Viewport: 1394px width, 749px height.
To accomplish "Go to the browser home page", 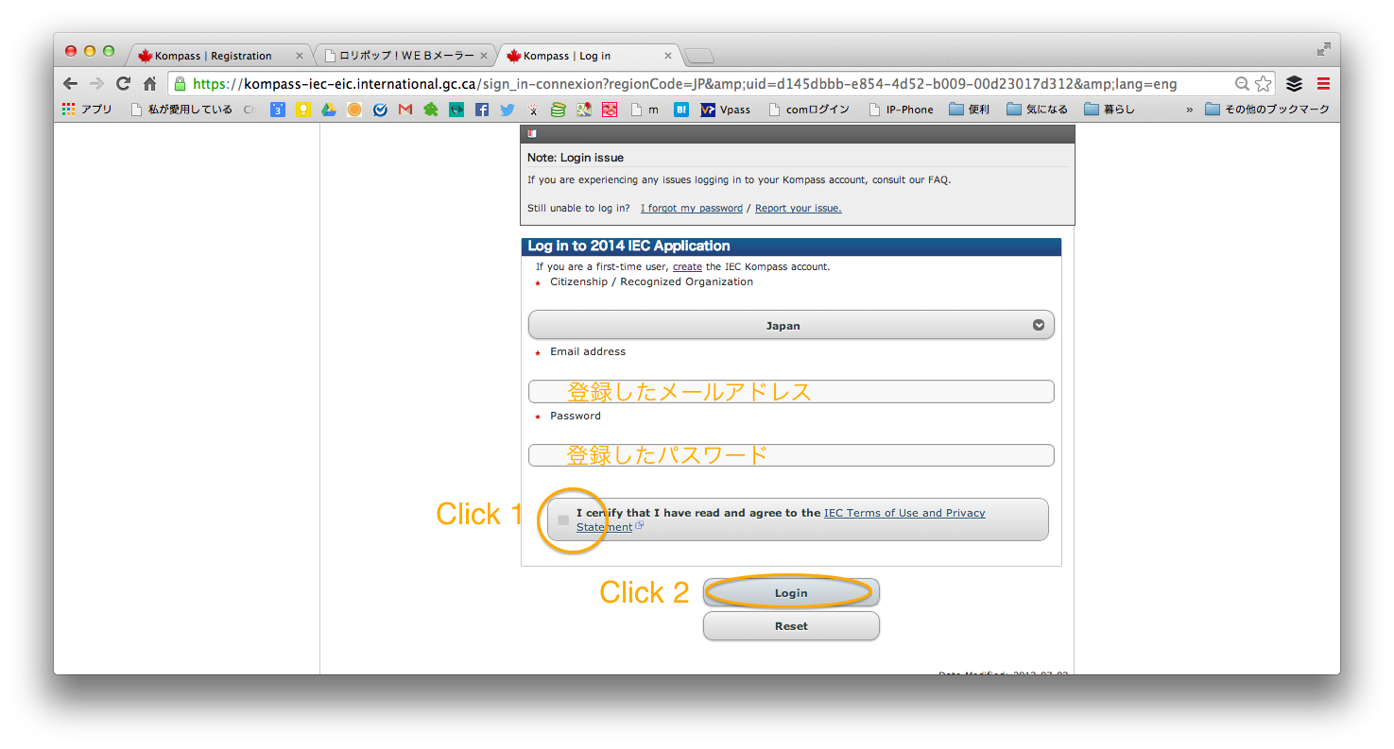I will point(149,84).
